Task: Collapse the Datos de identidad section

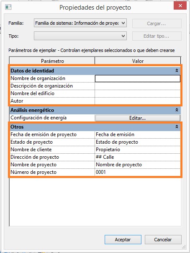Action: point(177,70)
